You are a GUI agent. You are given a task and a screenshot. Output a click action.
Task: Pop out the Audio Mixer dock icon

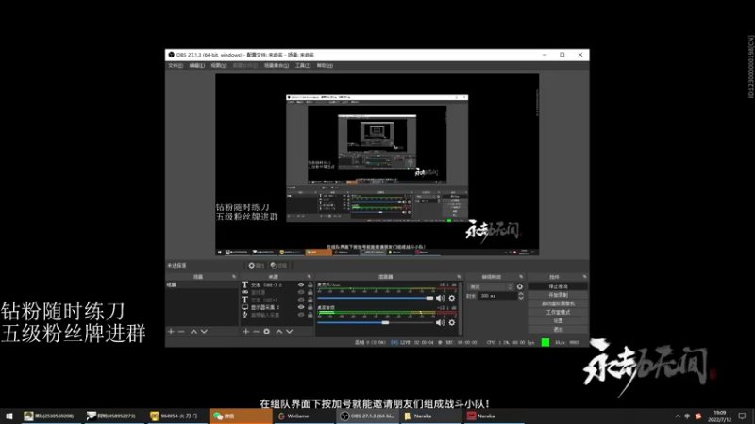[x=459, y=277]
